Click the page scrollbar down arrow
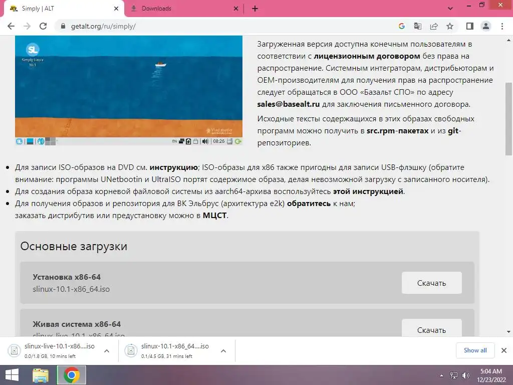This screenshot has width=513, height=385. click(508, 332)
